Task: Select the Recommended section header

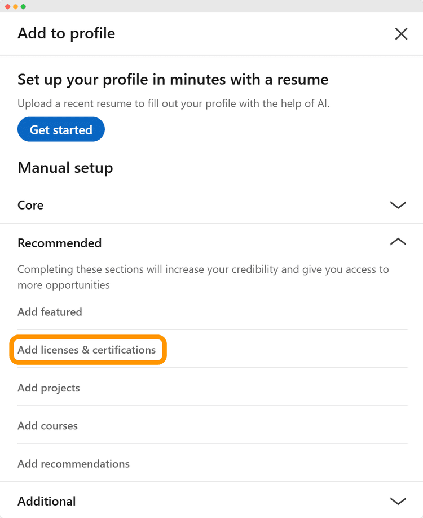Action: (59, 243)
